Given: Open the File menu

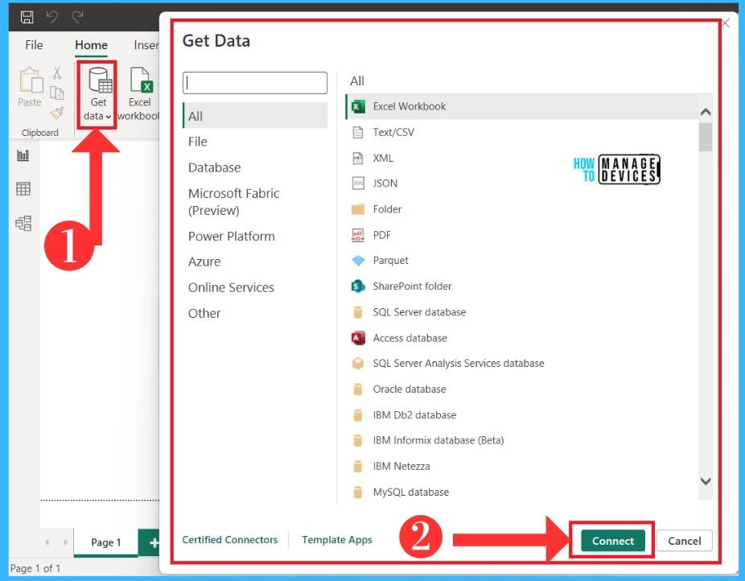Looking at the screenshot, I should click(x=34, y=45).
